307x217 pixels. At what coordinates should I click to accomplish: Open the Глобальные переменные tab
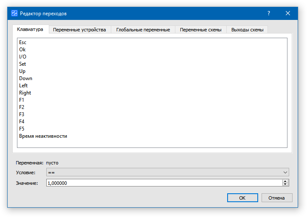(x=143, y=30)
